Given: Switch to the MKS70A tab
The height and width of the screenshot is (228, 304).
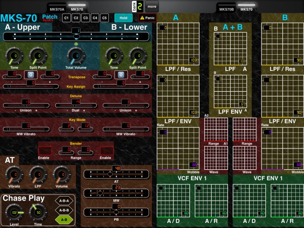Looking at the screenshot, I should click(x=57, y=9).
